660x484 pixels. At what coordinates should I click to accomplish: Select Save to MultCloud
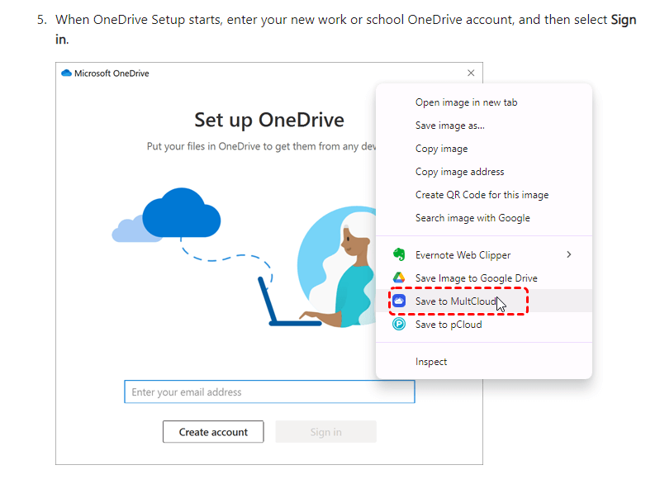483,301
